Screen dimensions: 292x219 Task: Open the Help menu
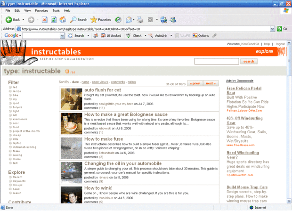click(x=67, y=11)
